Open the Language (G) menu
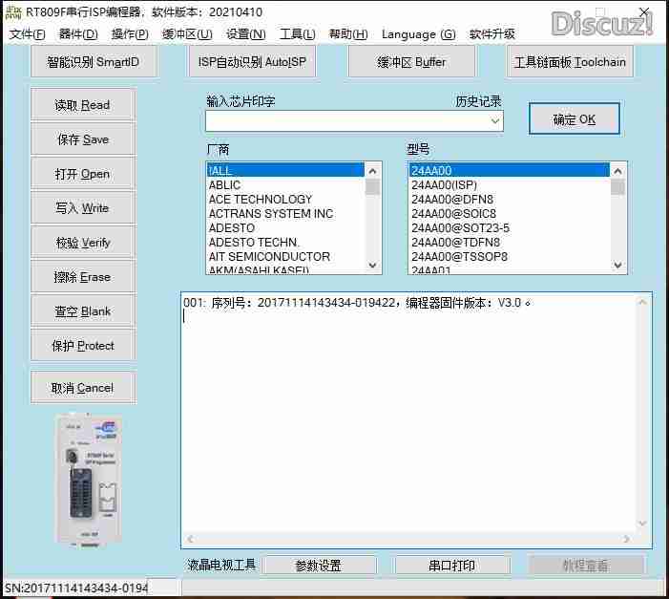The image size is (669, 599). pyautogui.click(x=419, y=34)
